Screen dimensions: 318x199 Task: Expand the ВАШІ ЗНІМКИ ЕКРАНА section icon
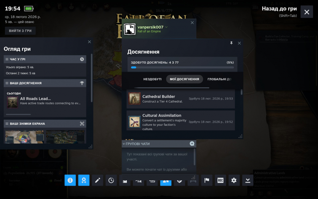pyautogui.click(x=82, y=124)
